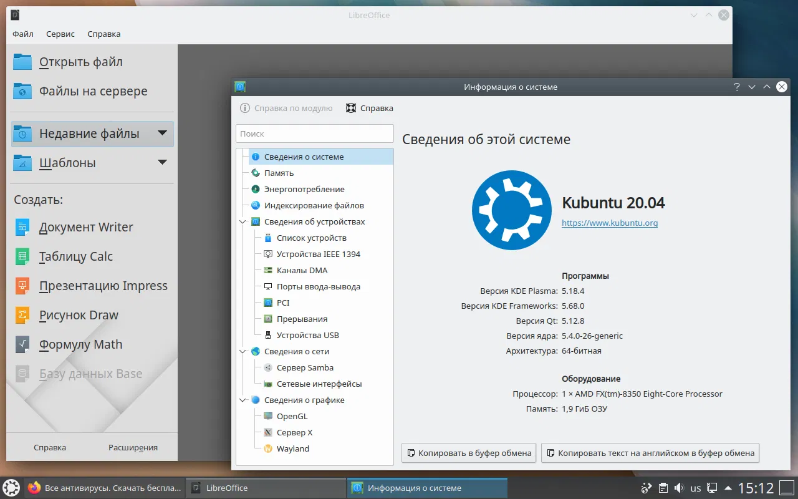Open the Справка menu in LibreOffice menu bar

click(104, 34)
